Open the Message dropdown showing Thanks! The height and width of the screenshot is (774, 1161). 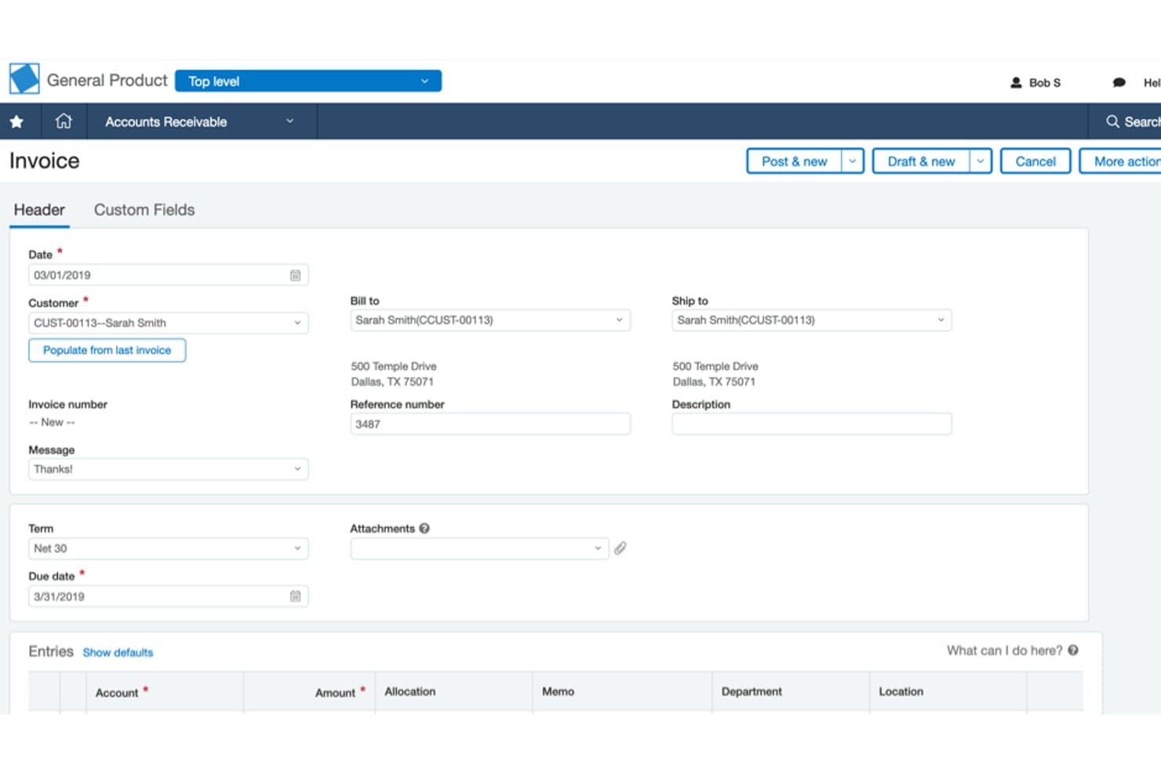point(168,469)
